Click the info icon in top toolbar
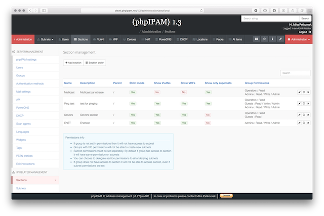324x216 pixels. coord(271,39)
